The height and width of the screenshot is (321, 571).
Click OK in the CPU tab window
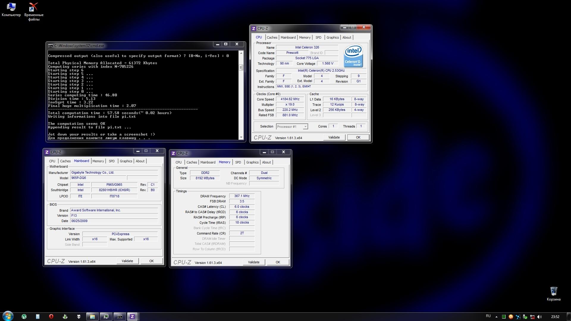(358, 137)
